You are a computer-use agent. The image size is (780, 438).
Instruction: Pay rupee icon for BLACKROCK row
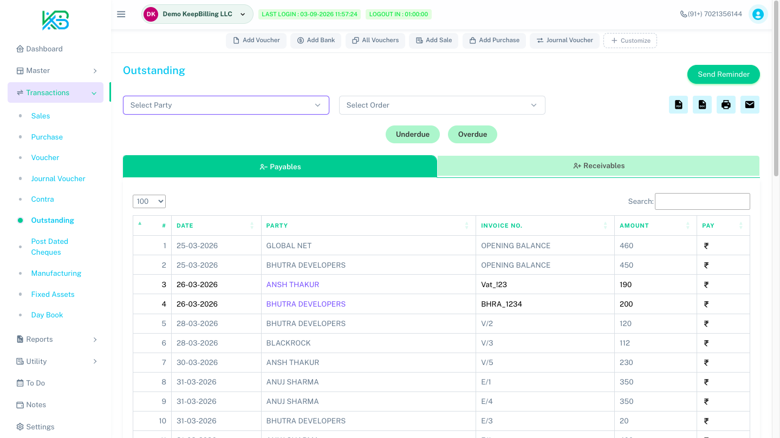pyautogui.click(x=706, y=343)
